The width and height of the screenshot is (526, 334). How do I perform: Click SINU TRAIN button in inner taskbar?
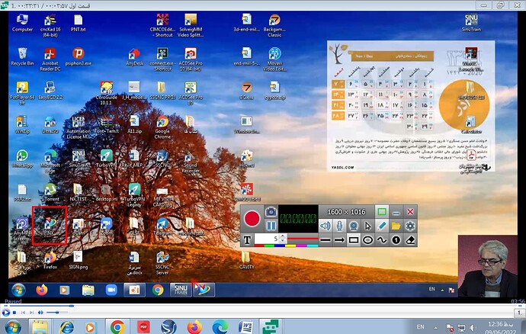click(181, 290)
